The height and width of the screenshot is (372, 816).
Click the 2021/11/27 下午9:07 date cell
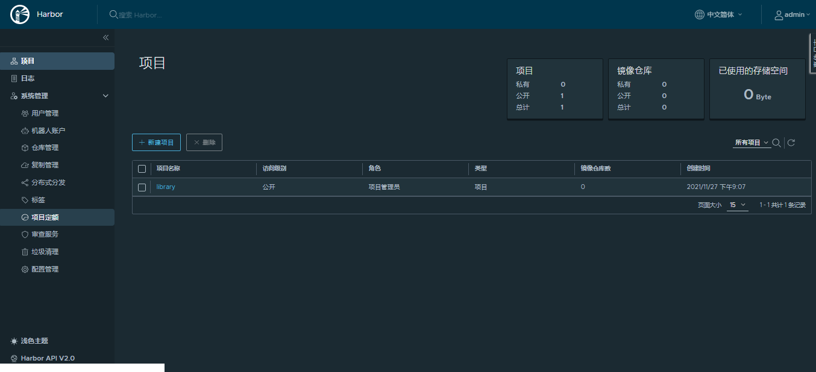point(716,187)
